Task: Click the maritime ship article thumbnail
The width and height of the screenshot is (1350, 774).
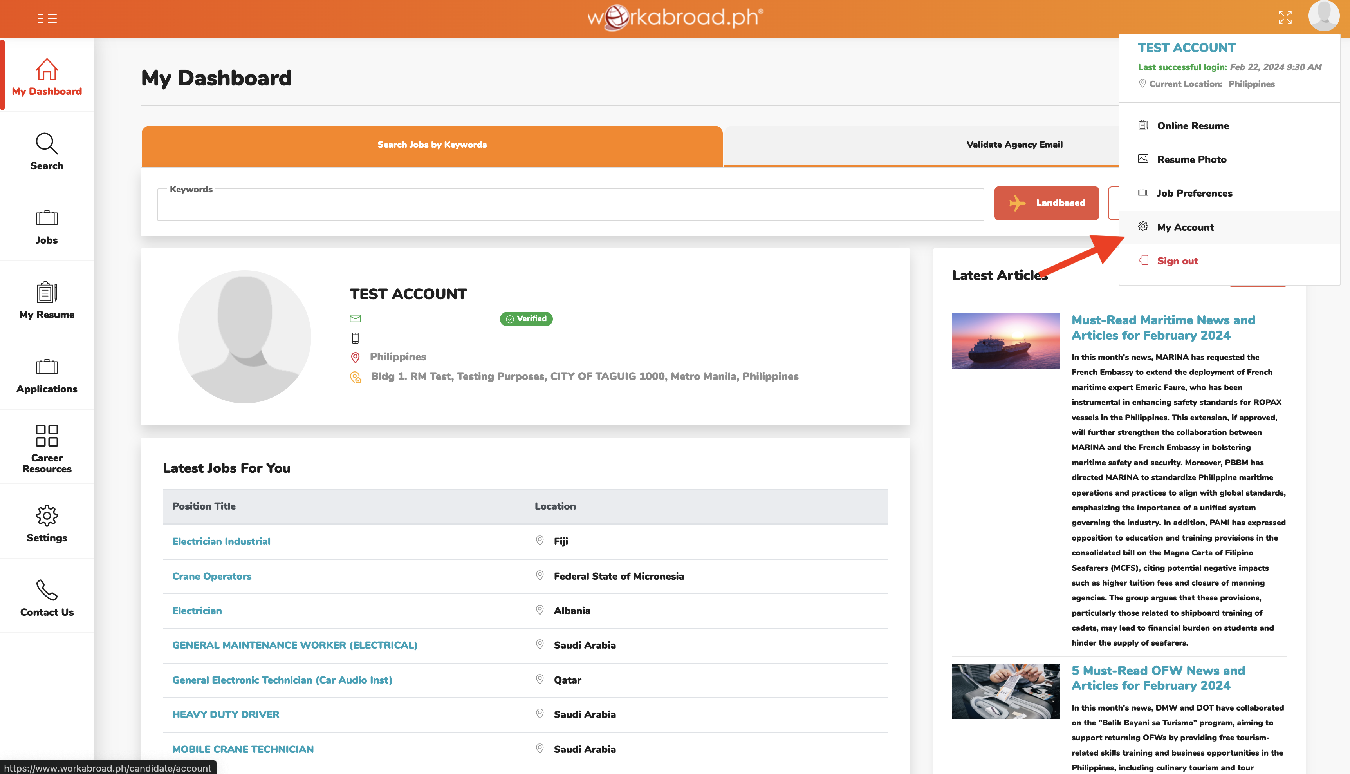Action: [1005, 341]
